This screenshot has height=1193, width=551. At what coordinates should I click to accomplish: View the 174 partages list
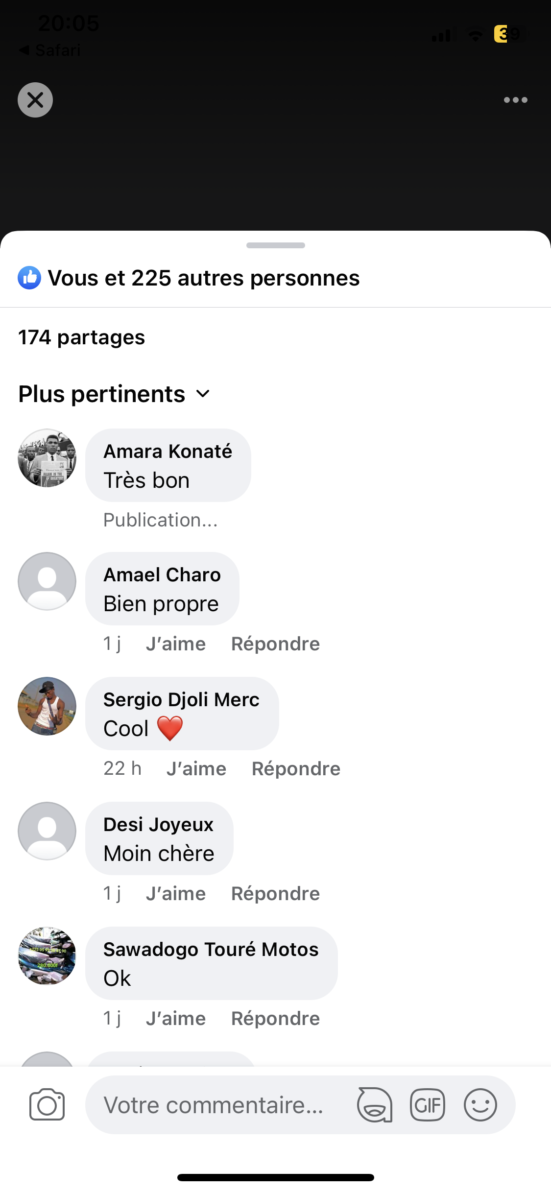click(x=81, y=337)
